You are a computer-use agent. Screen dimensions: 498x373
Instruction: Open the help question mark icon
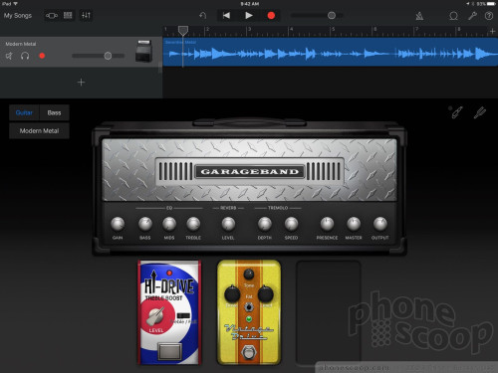(x=489, y=16)
